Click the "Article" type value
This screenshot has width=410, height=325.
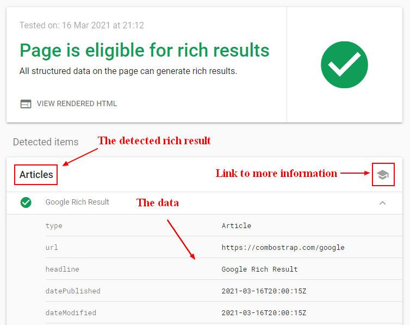pos(236,225)
